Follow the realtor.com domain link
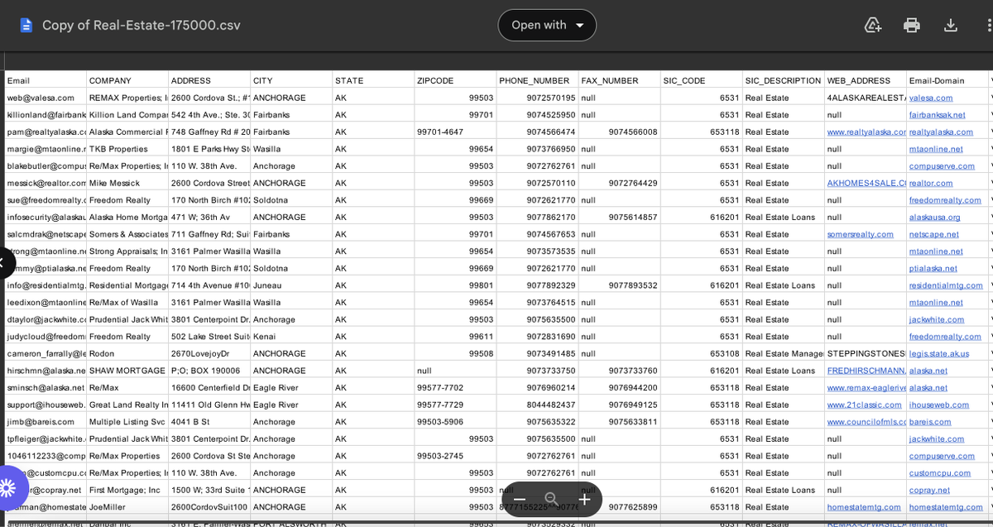This screenshot has height=527, width=993. pyautogui.click(x=931, y=183)
